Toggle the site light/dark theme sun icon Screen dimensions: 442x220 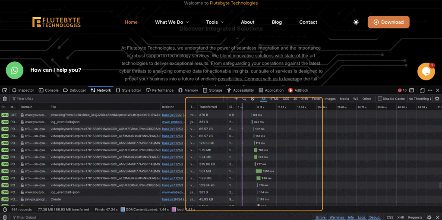coord(356,22)
